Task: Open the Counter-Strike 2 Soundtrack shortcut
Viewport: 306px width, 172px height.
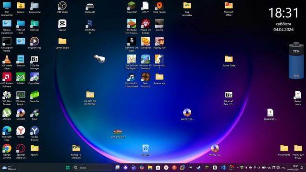Action: click(x=132, y=80)
